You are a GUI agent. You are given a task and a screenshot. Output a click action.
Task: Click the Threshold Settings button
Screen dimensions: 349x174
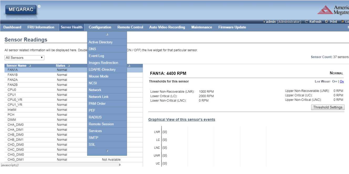click(327, 107)
